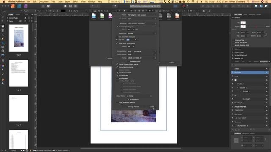
Task: Switch to the Publisher persona icon
Action: point(13,6)
